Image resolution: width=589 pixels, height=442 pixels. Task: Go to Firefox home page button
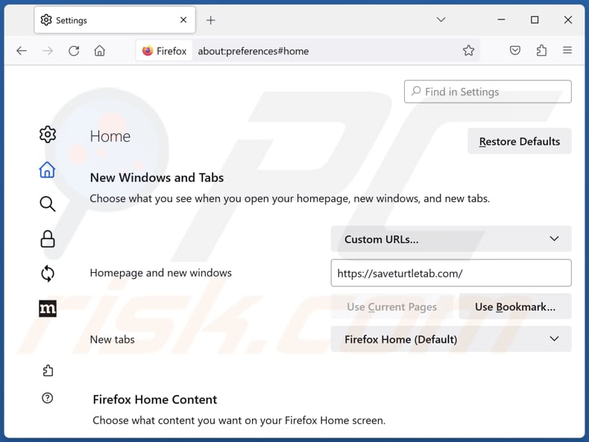(100, 51)
